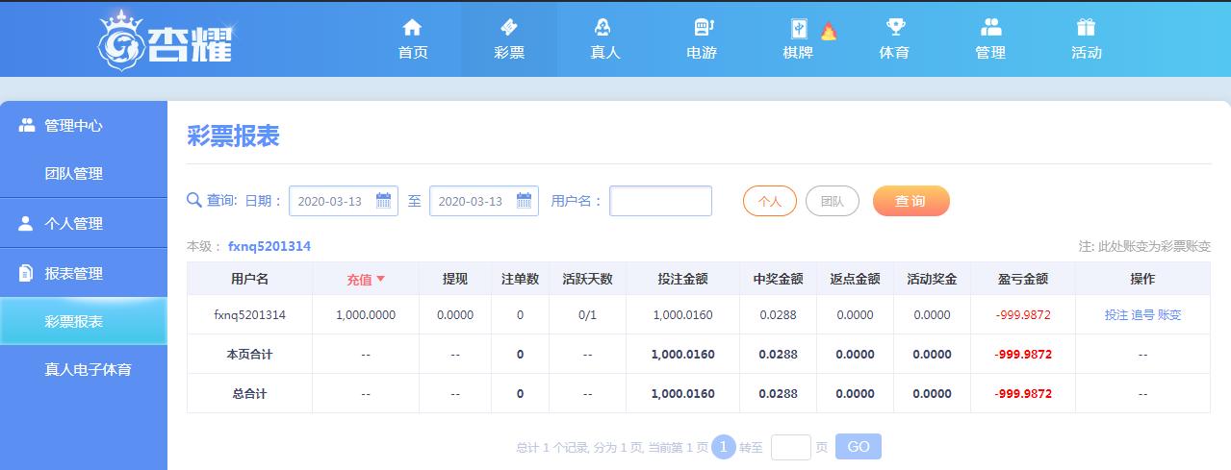Screen dimensions: 1231x470
Task: Open the start date calendar icon
Action: [x=383, y=201]
